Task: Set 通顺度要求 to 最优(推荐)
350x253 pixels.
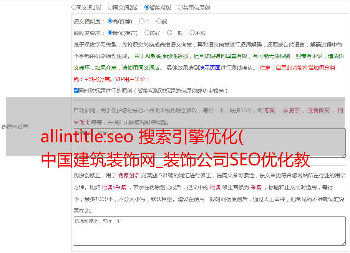Action: [x=110, y=33]
